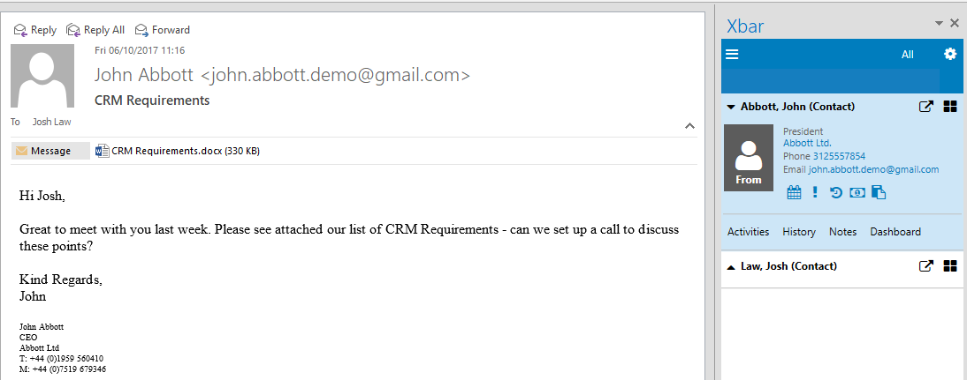This screenshot has height=380, width=967.
Task: Switch to the Activities tab
Action: (748, 232)
